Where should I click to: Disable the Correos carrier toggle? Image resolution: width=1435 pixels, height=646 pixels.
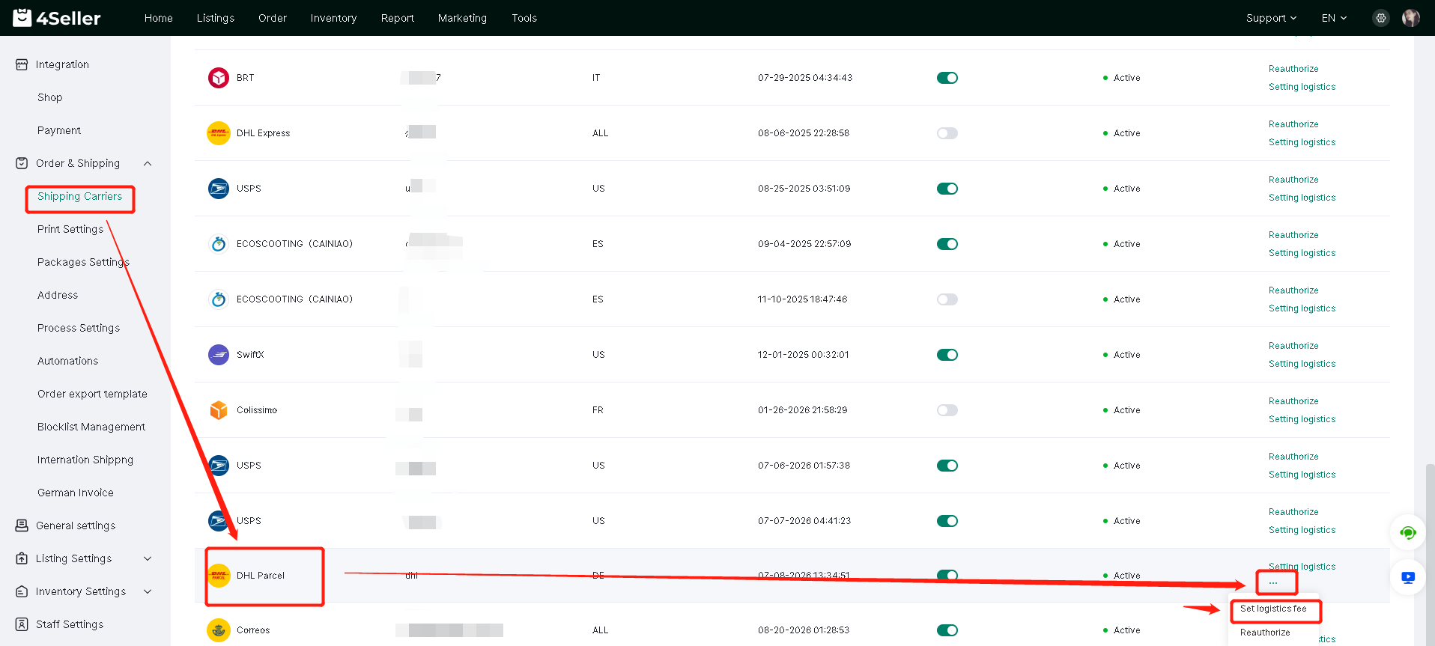[x=947, y=630]
